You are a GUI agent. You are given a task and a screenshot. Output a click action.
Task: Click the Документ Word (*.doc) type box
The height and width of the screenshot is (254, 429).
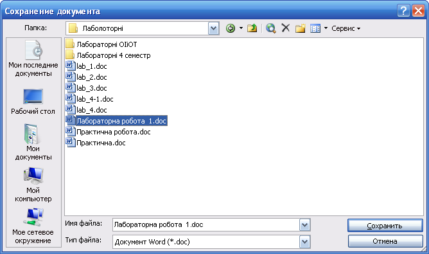pyautogui.click(x=206, y=242)
